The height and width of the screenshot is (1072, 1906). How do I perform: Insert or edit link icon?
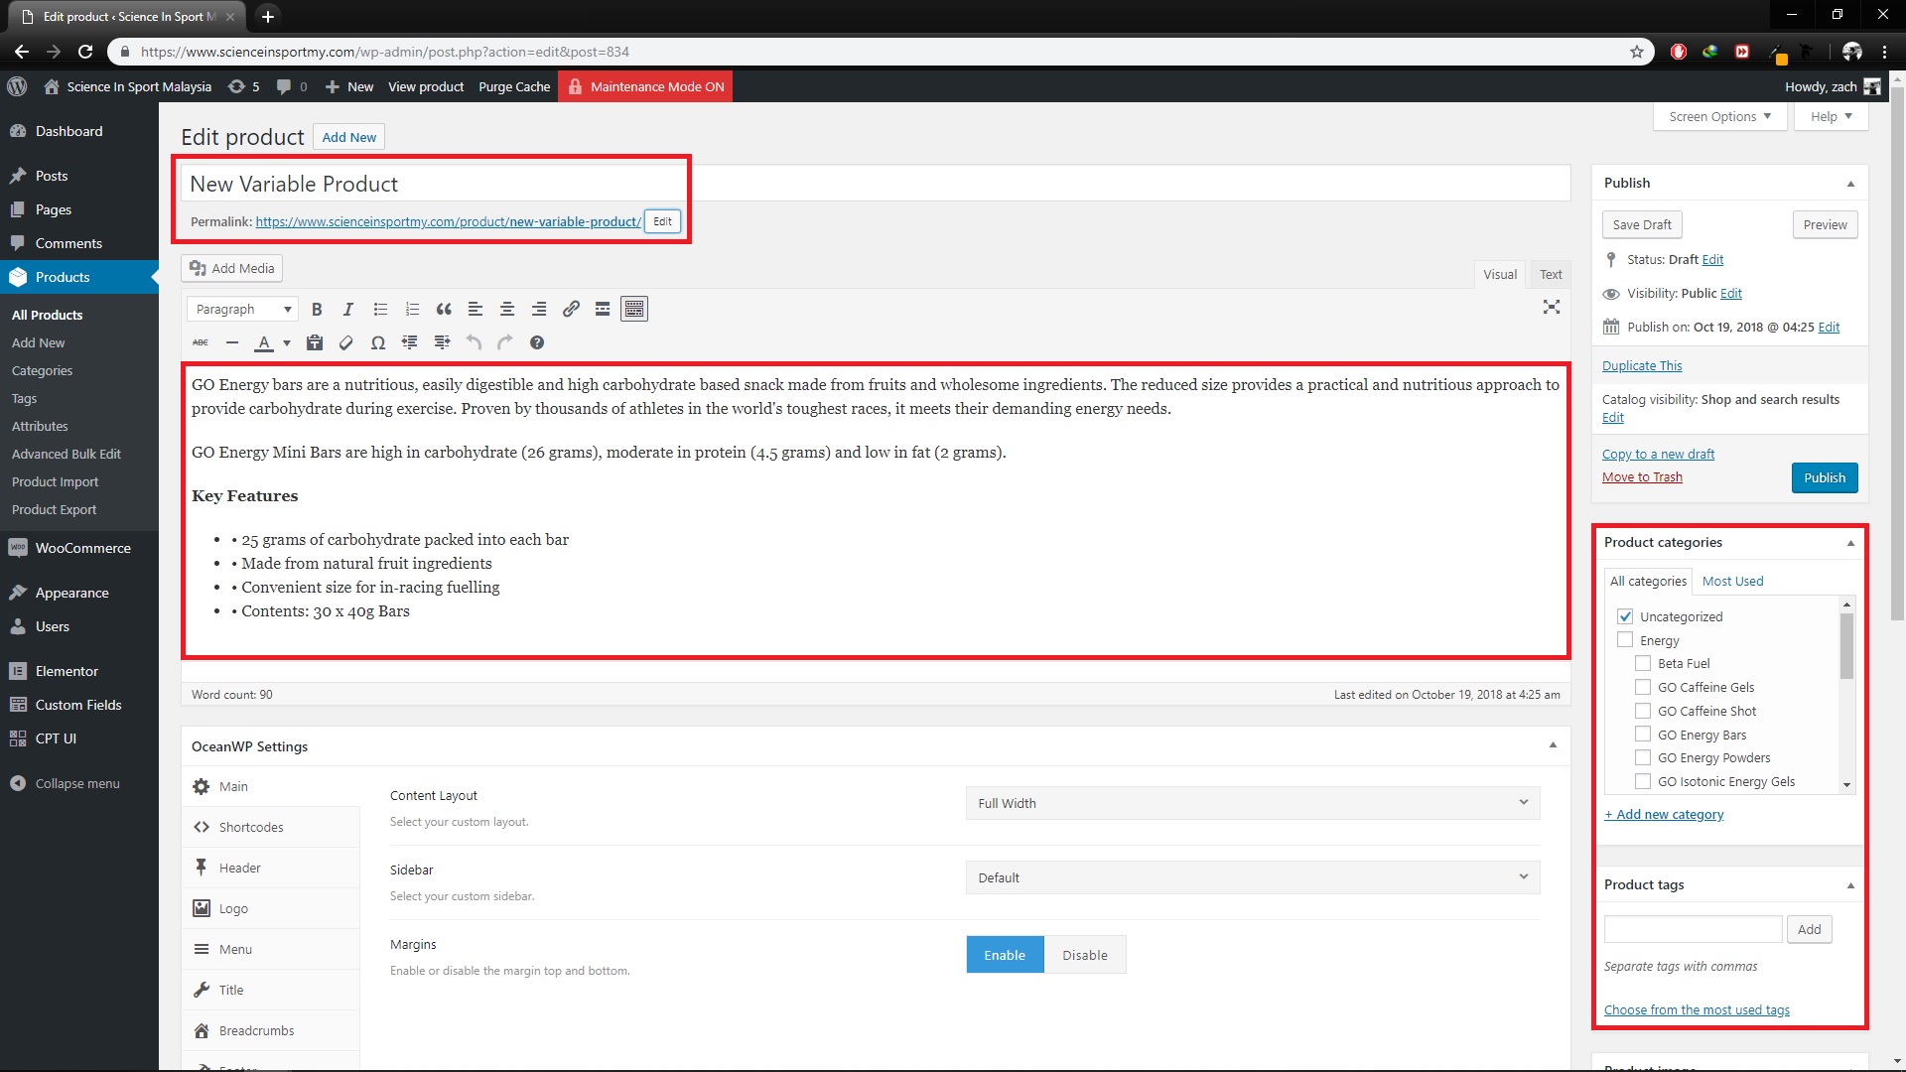point(571,310)
